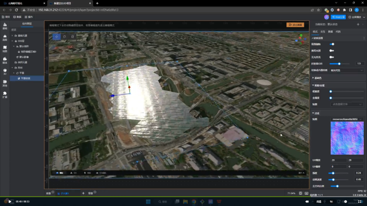This screenshot has height=206, width=367.
Task: Collapse the shape folder in the layer tree
Action: 12,68
